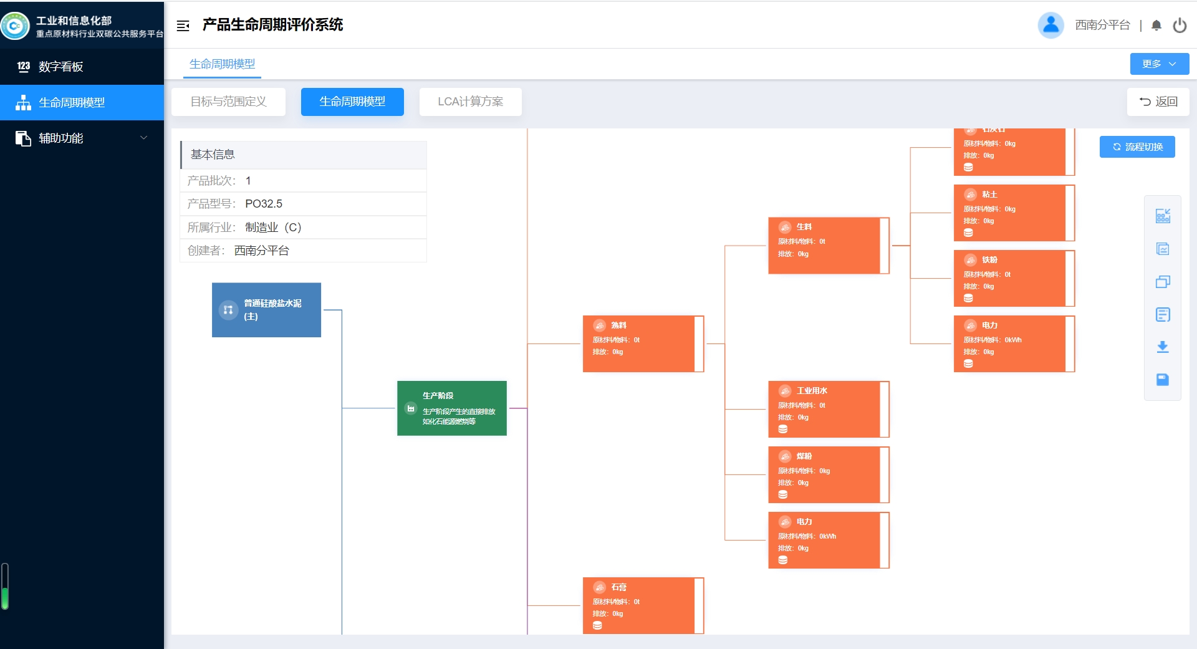Click the user avatar icon
The height and width of the screenshot is (649, 1197).
point(1051,25)
